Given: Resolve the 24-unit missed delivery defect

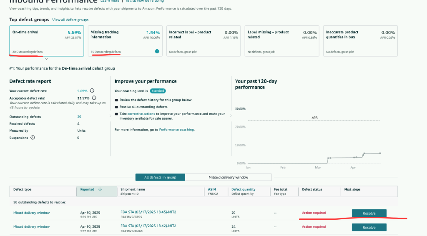Looking at the screenshot, I should coord(369,227).
